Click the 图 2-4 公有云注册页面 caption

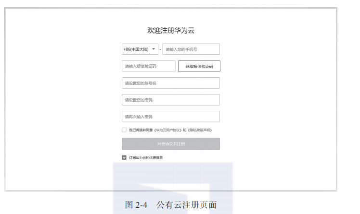point(171,204)
